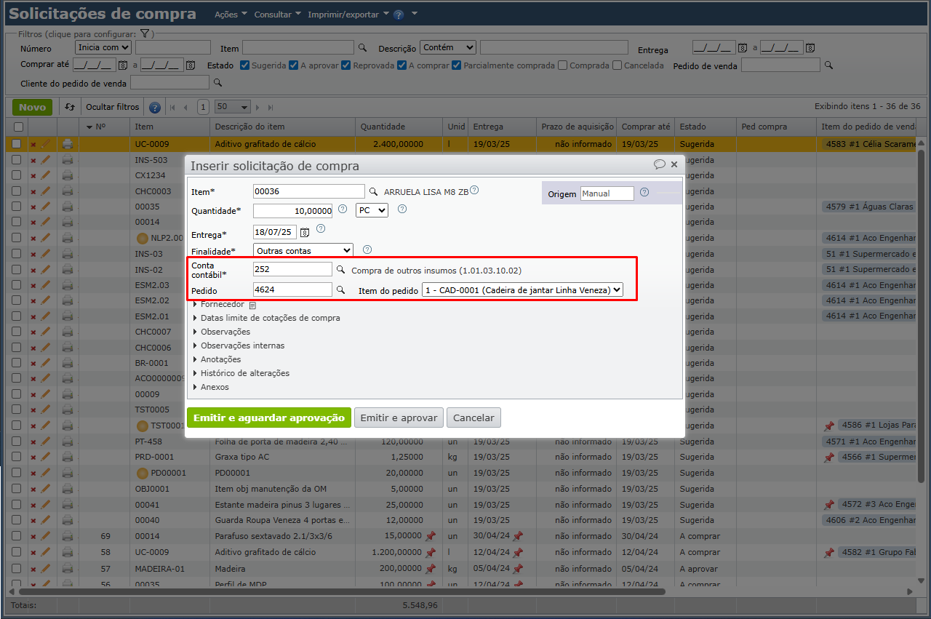Check the Comprada status filter

click(x=562, y=65)
